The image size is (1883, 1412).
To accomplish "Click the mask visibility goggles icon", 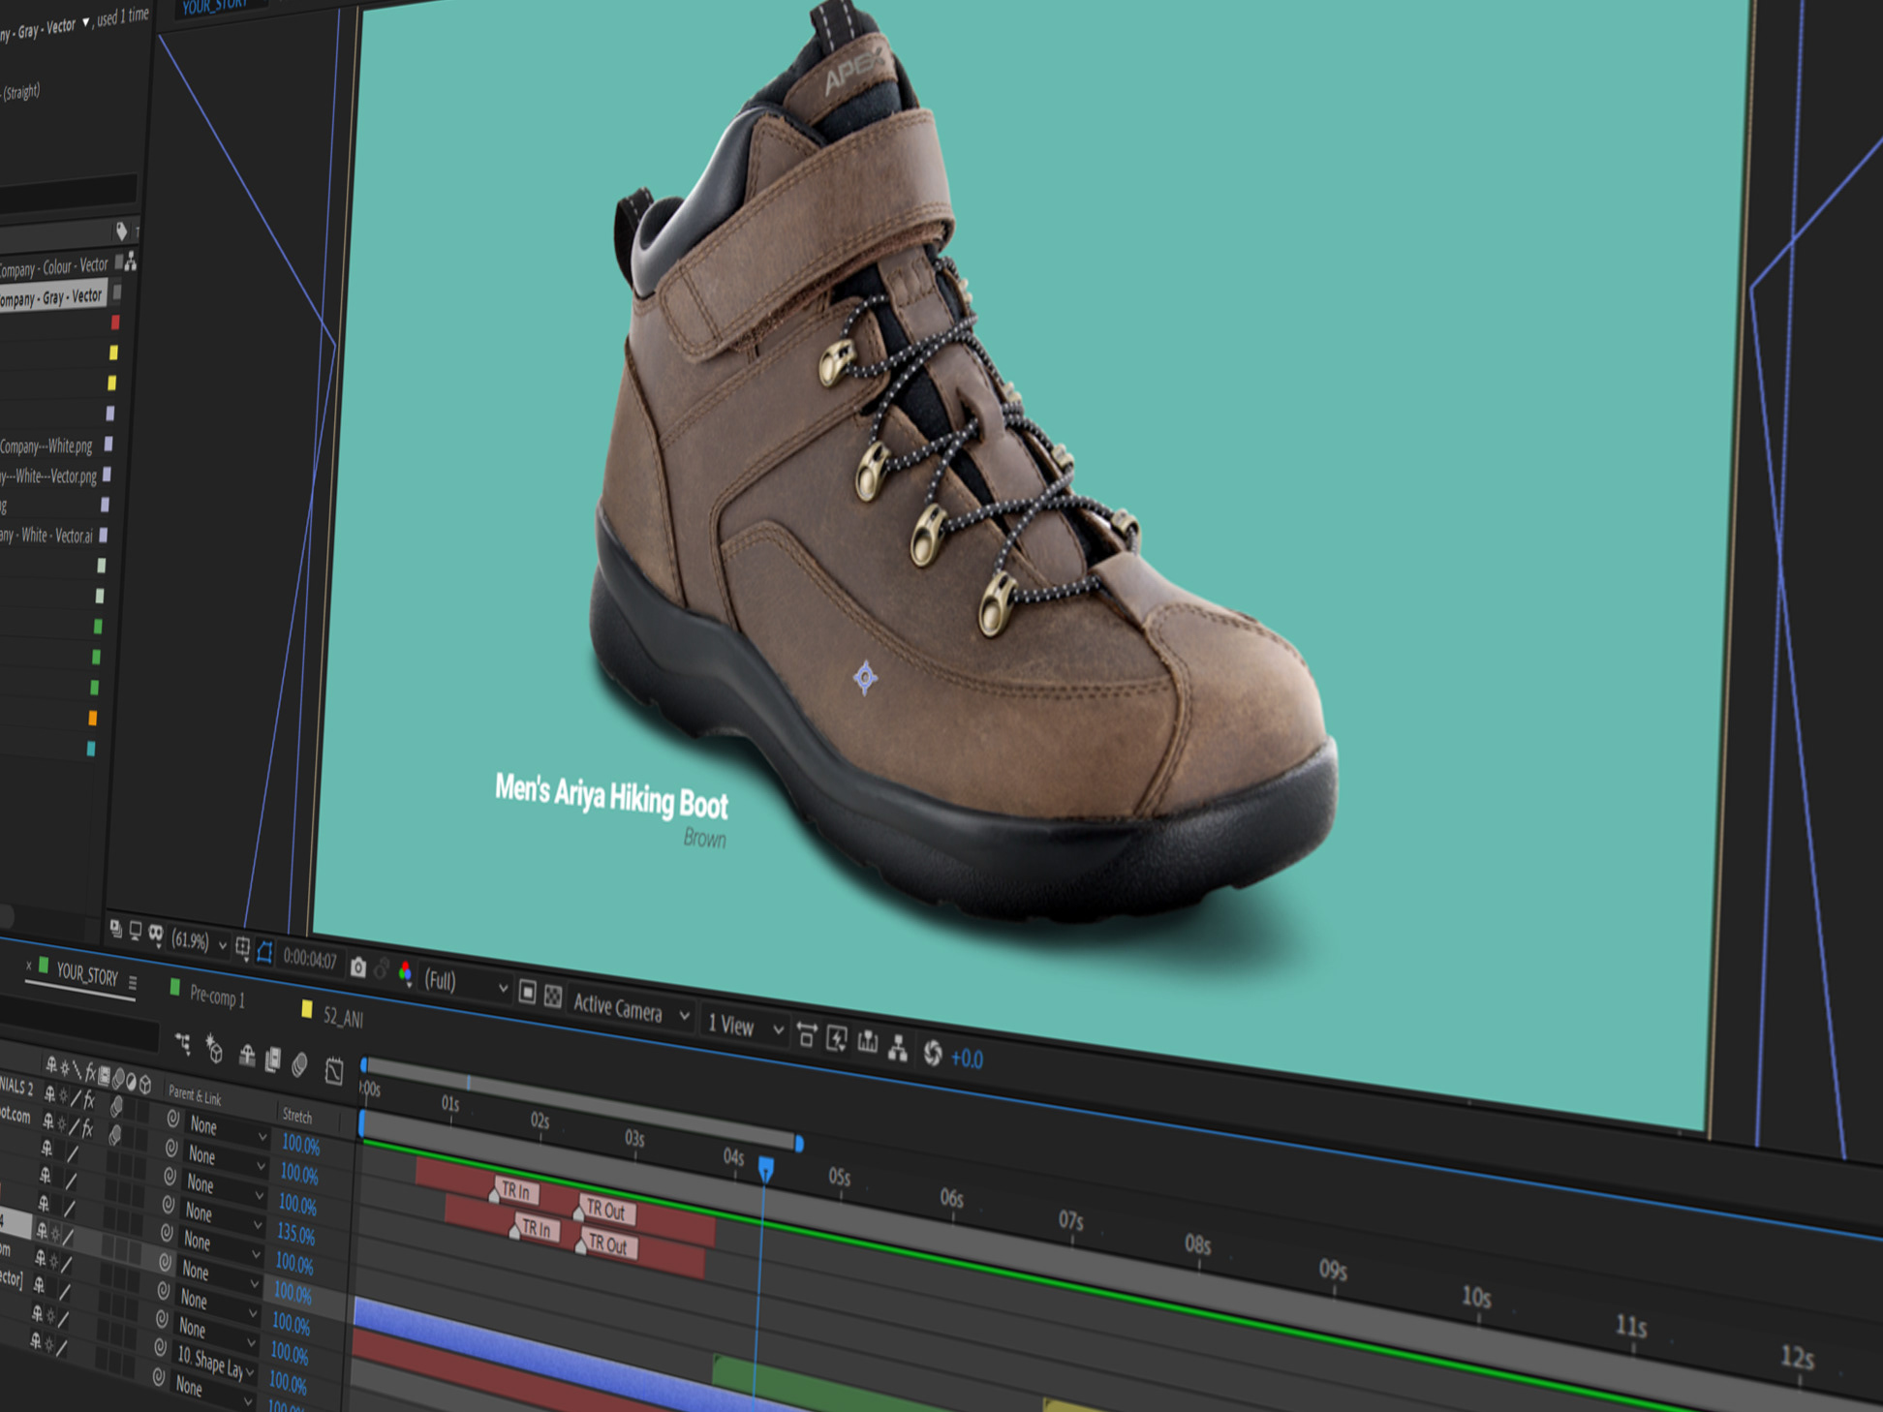I will coord(156,933).
